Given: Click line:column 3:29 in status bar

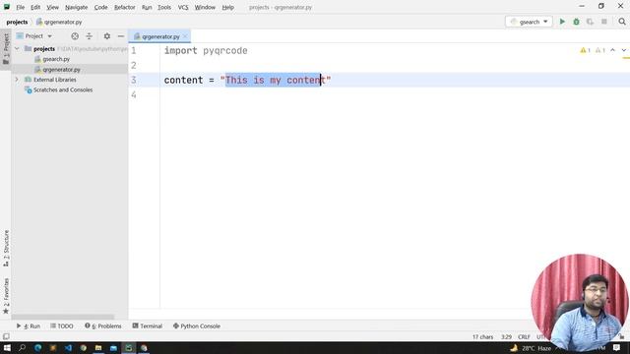Looking at the screenshot, I should (x=506, y=336).
